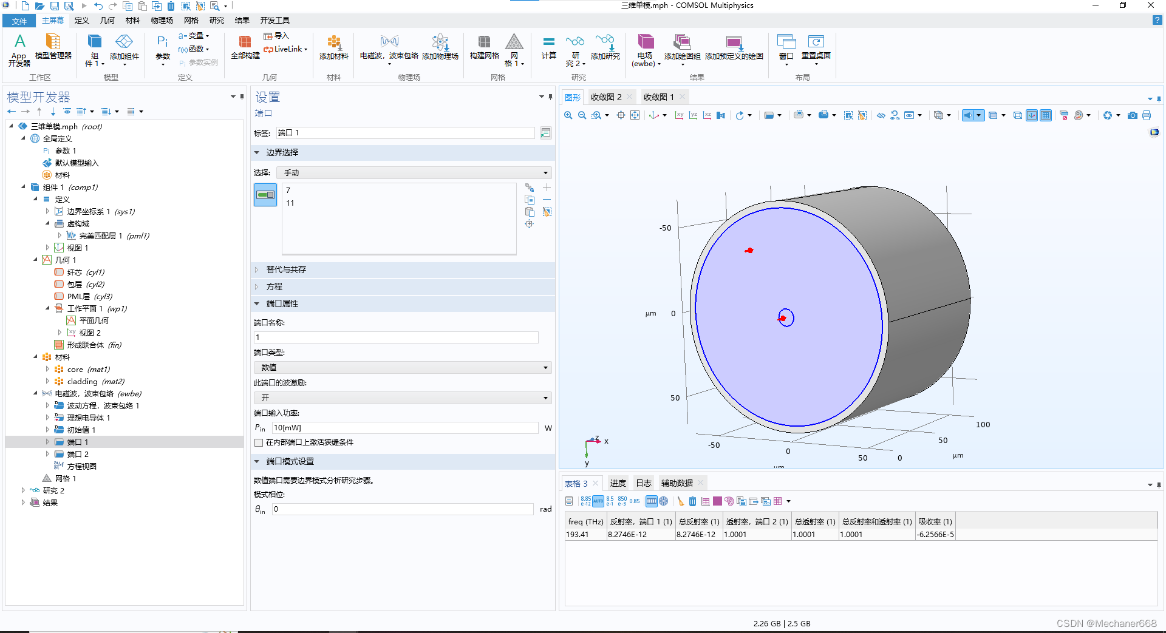Open the 此端口的波激励 dropdown showing 开
1166x633 pixels.
pos(403,398)
